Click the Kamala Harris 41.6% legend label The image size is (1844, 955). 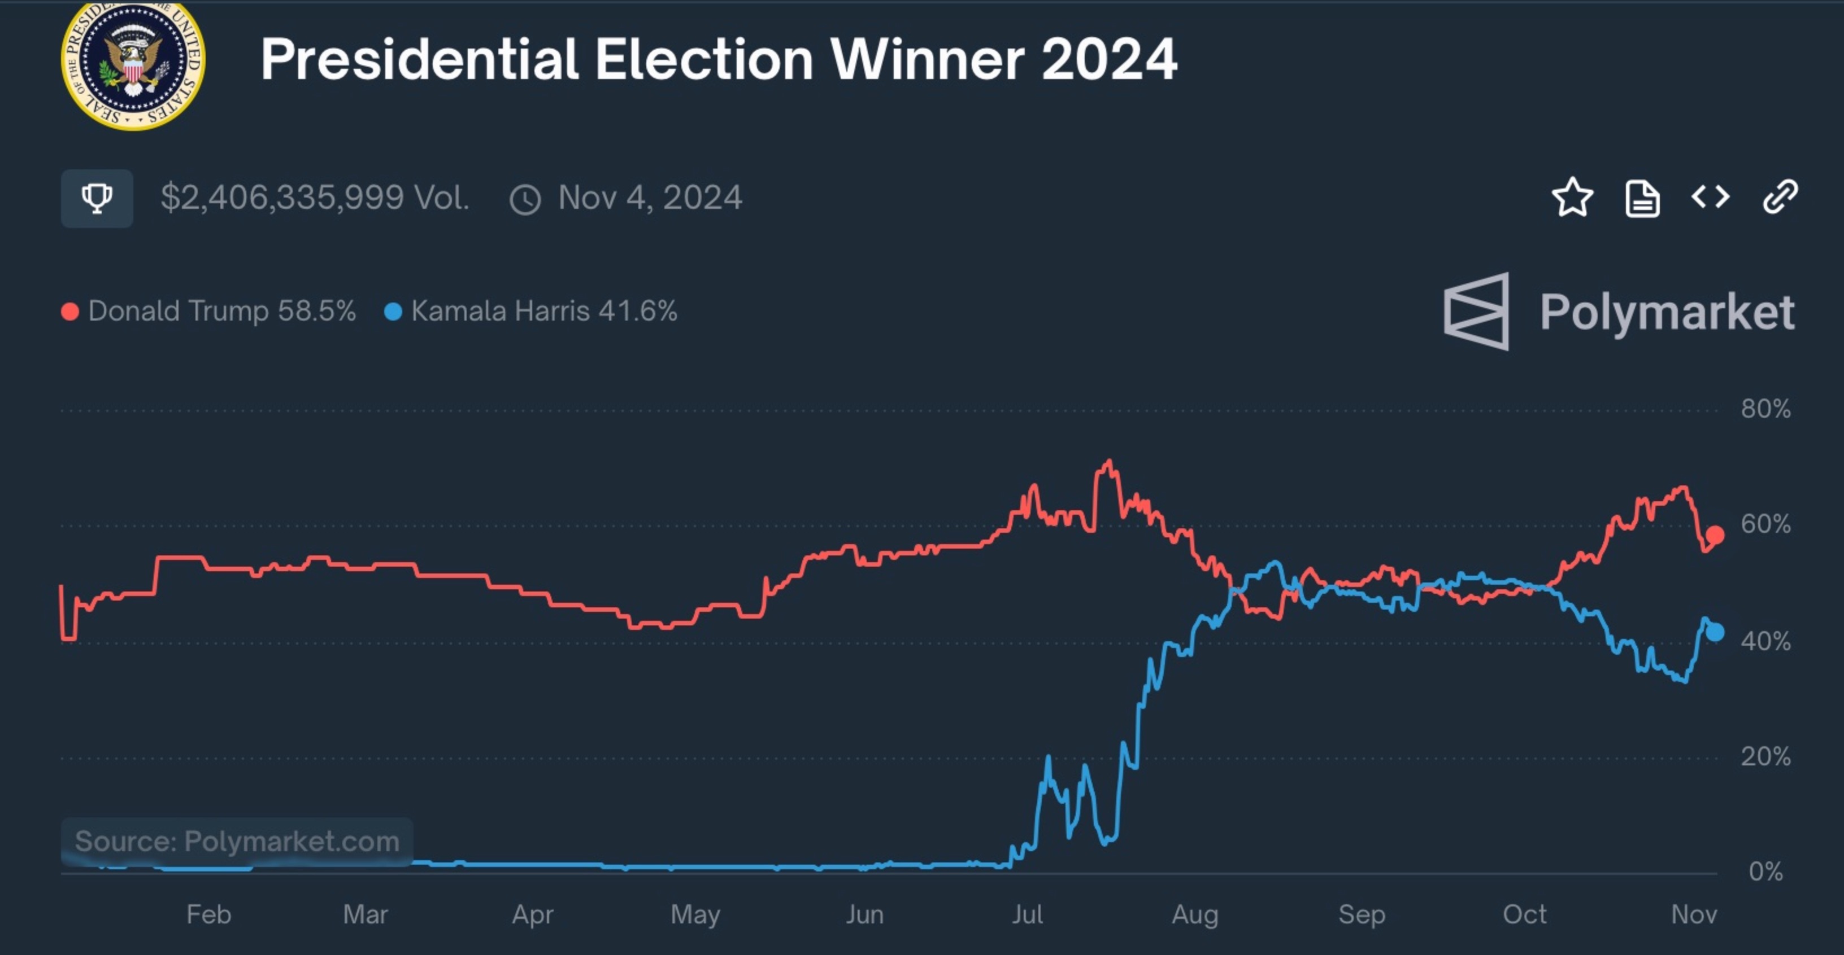pos(544,311)
